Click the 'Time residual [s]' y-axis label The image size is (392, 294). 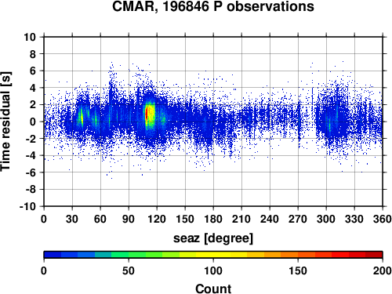[x=5, y=122]
